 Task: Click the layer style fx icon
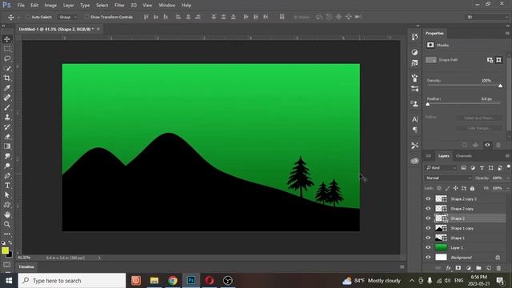[x=448, y=268]
